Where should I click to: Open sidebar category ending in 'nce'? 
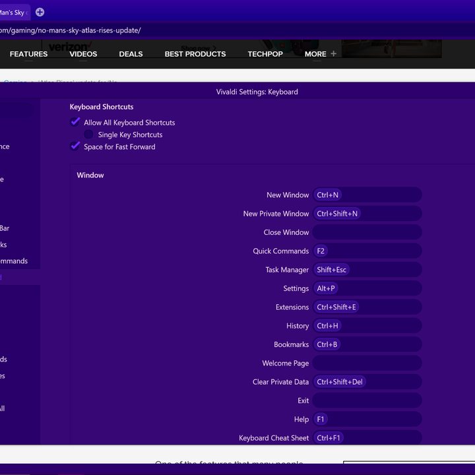(x=5, y=146)
